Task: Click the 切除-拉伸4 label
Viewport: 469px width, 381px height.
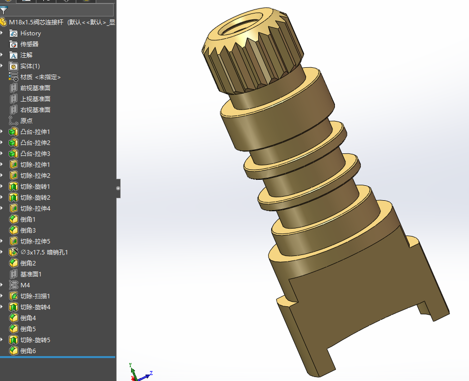Action: (35, 209)
